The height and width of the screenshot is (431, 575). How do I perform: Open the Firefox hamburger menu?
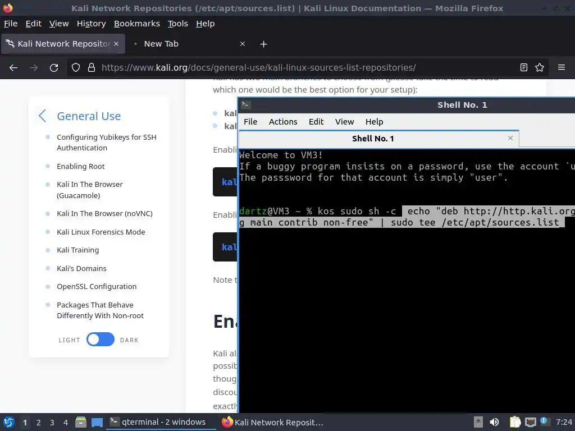[x=562, y=67]
